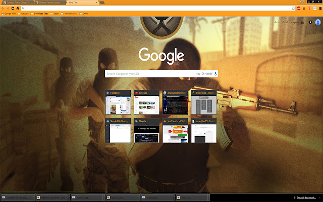The width and height of the screenshot is (323, 202).
Task: Open a new tab with the tab strip button
Action: click(x=102, y=3)
